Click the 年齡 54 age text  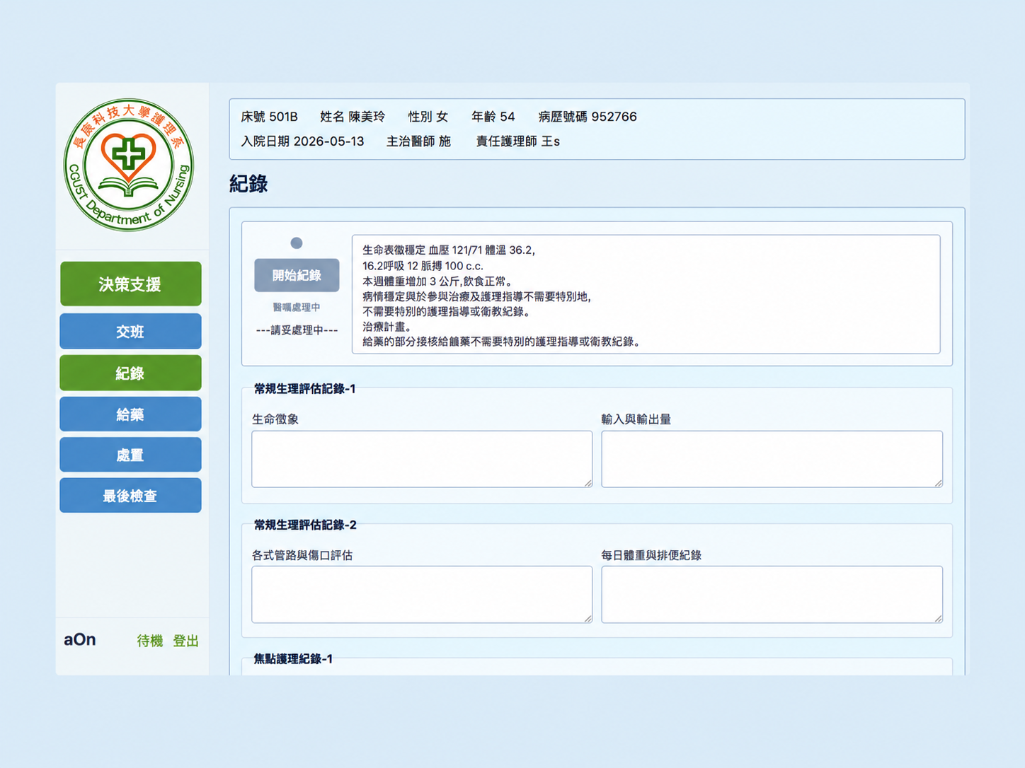point(493,117)
